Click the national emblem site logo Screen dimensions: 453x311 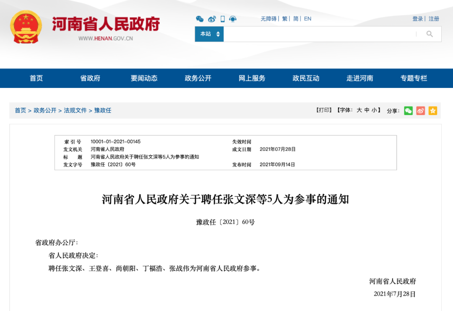(25, 26)
